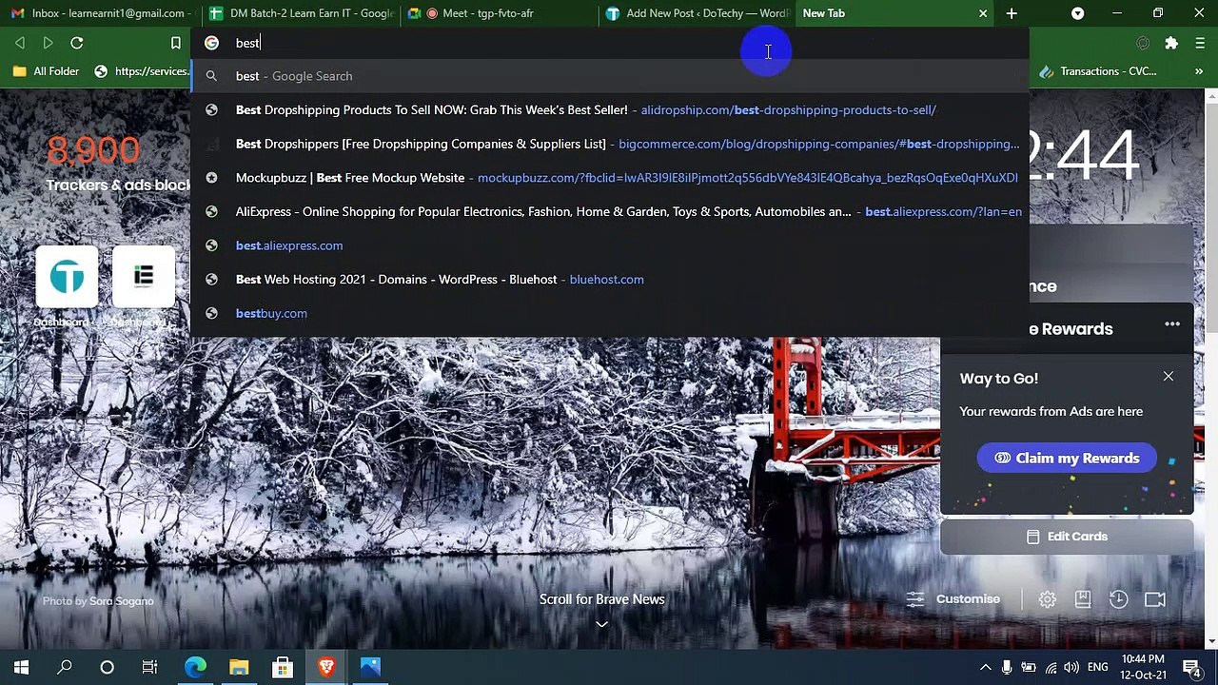Open the microphone tray icon
This screenshot has width=1218, height=685.
point(1007,667)
